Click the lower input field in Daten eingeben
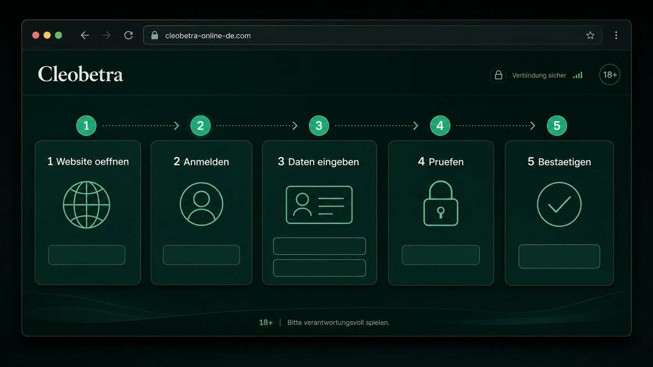653x367 pixels. click(319, 268)
